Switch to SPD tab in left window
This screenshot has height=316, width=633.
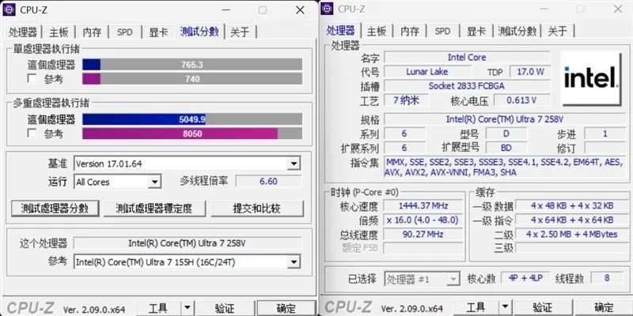click(x=125, y=32)
